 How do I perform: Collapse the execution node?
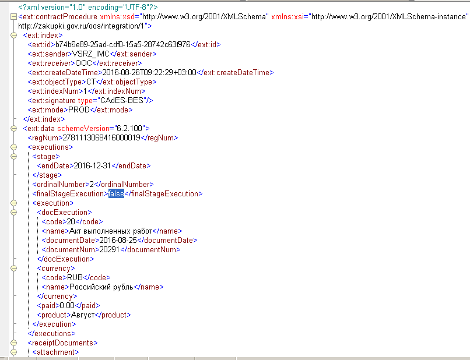[x=13, y=203]
